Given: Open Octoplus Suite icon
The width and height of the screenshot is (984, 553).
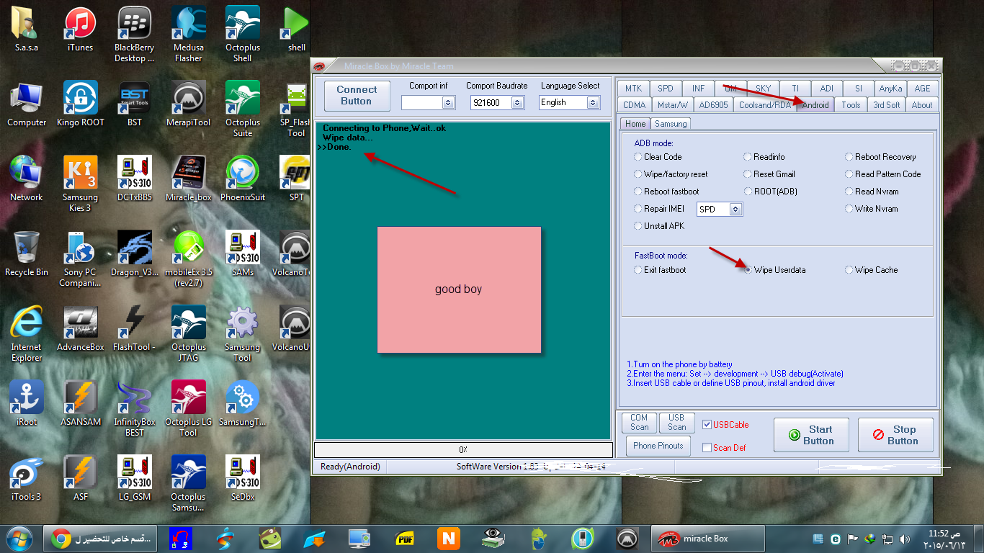Looking at the screenshot, I should click(243, 109).
